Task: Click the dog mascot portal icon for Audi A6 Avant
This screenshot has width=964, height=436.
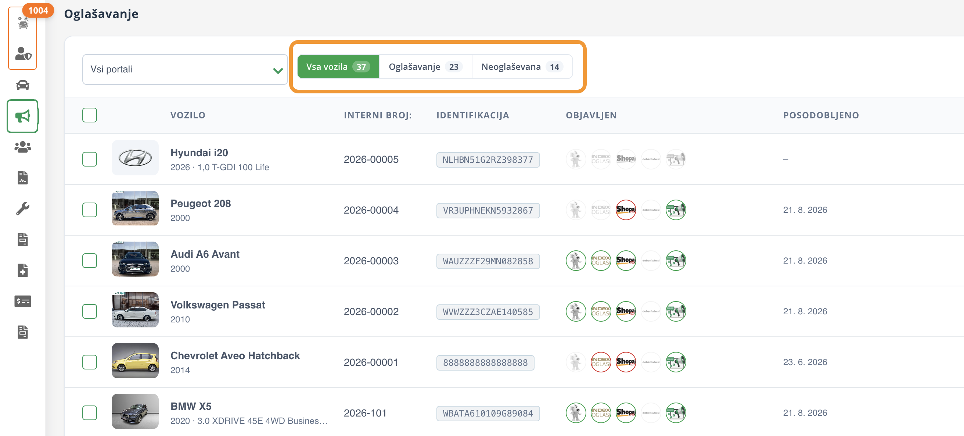Action: [x=576, y=261]
